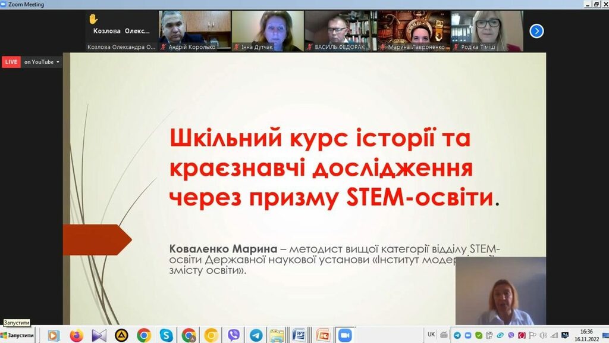609x343 pixels.
Task: Click the Action Center flag tray icon
Action: click(532, 335)
